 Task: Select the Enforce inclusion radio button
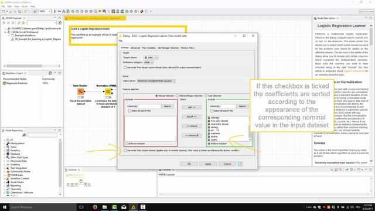point(209,144)
